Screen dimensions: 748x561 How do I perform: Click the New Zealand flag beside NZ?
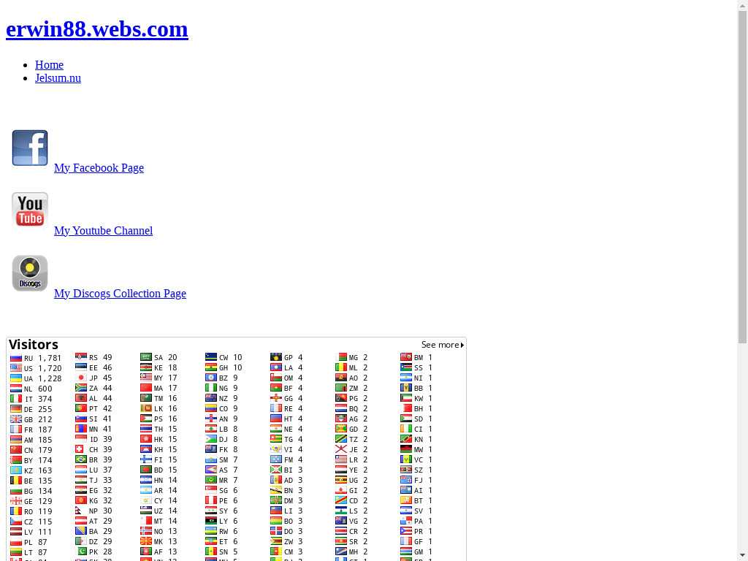tap(211, 398)
